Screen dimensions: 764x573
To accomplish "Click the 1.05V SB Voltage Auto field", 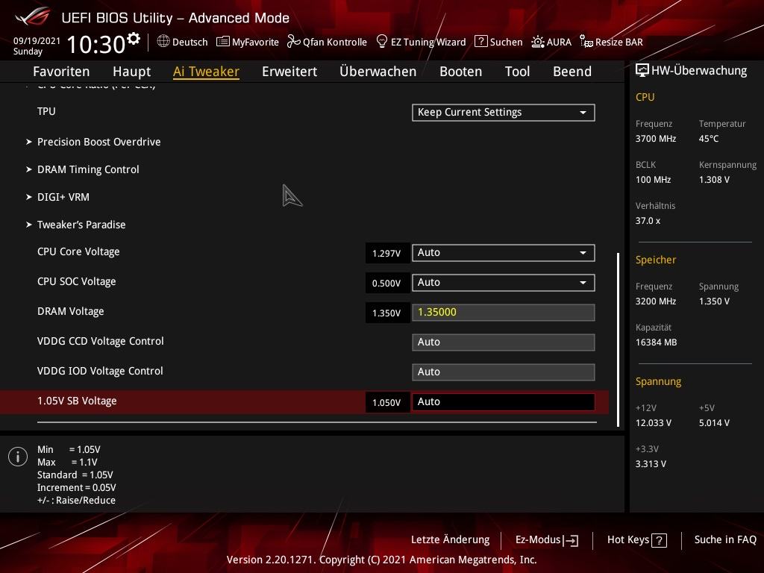I will 504,402.
